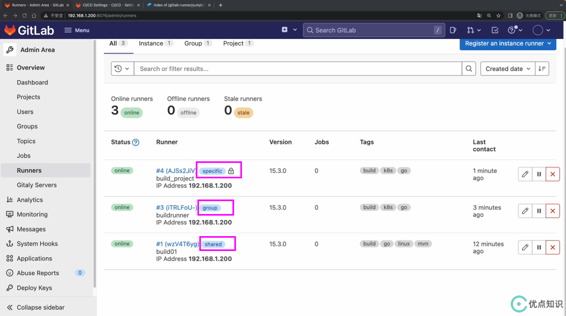Click Register an instance runner button

[508, 44]
